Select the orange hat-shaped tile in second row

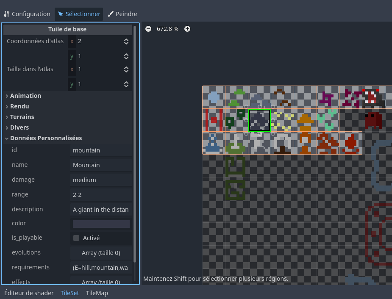point(305,120)
